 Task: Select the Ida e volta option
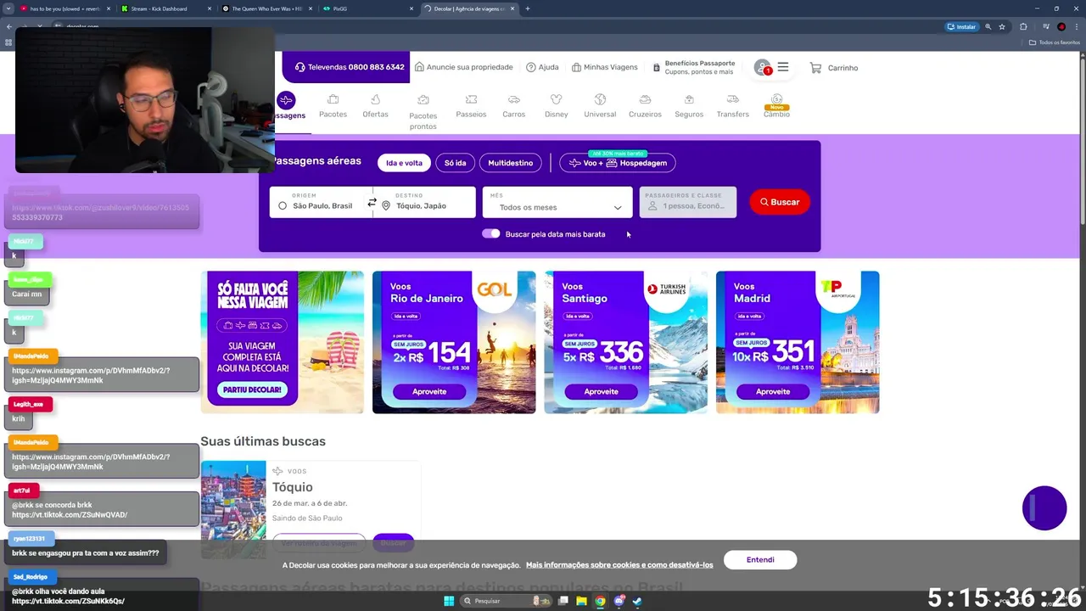[x=404, y=163]
